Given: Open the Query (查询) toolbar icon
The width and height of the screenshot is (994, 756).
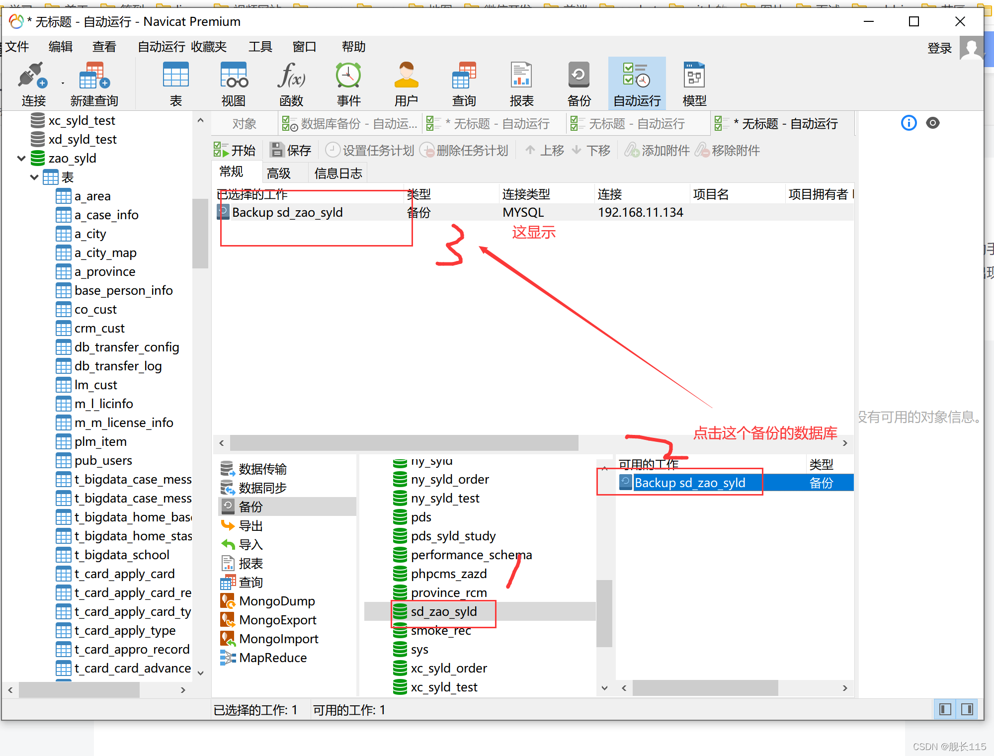Looking at the screenshot, I should 464,84.
